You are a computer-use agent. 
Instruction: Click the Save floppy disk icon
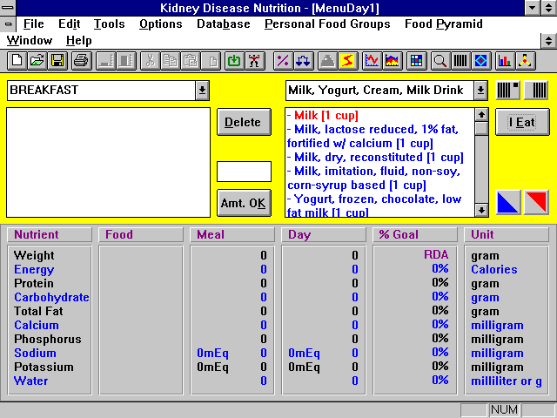(57, 60)
